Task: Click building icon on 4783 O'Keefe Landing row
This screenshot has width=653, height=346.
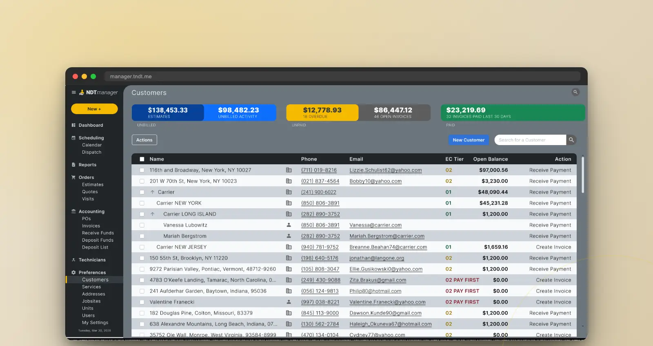Action: coord(289,280)
